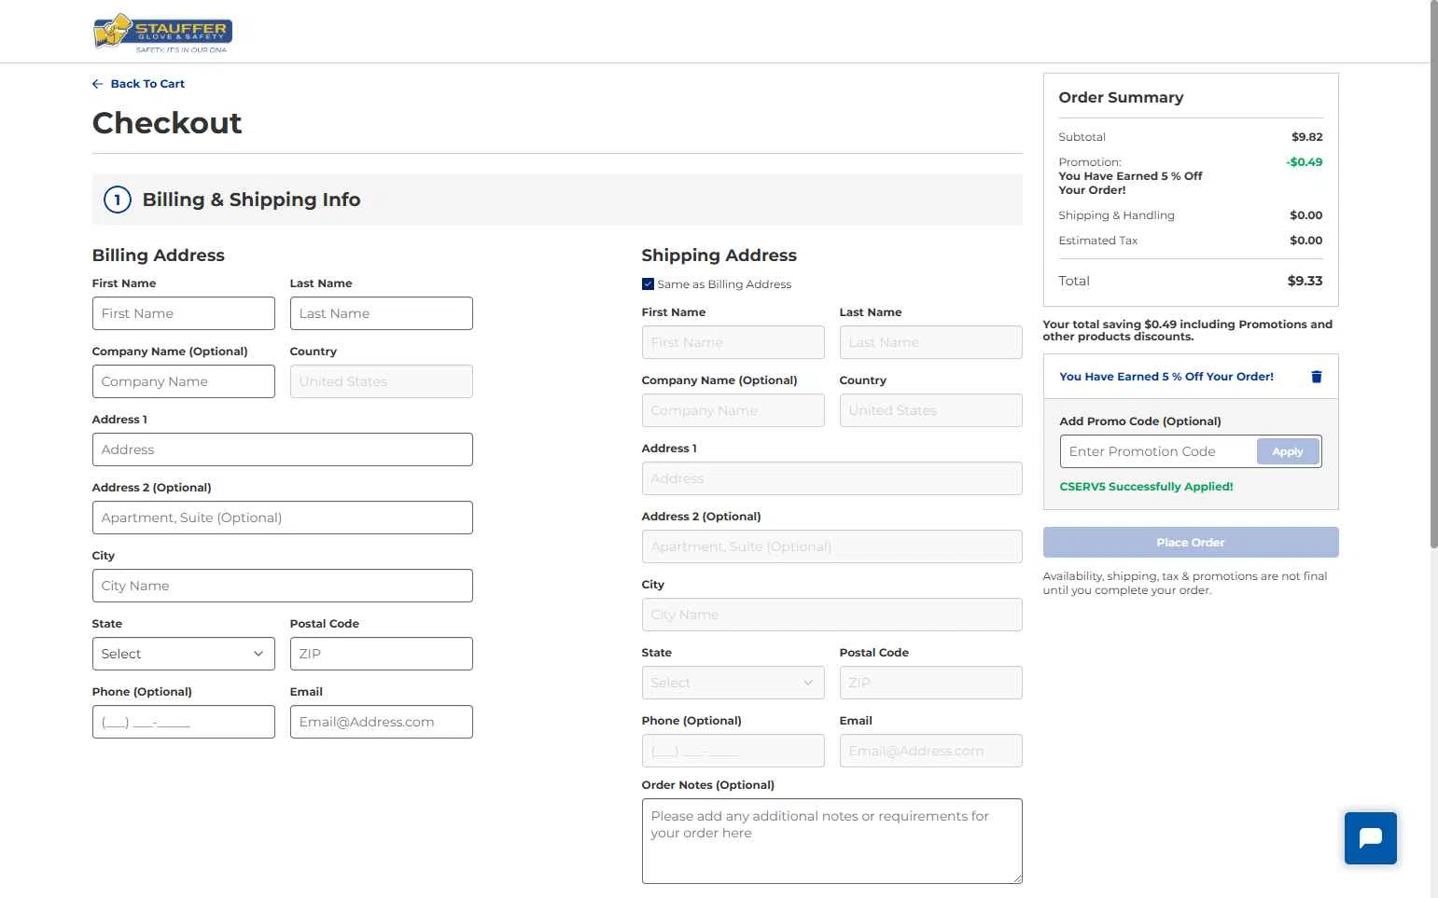Click the Stauffer Glove & Safety logo
Viewport: 1438px width, 898px height.
tap(162, 34)
